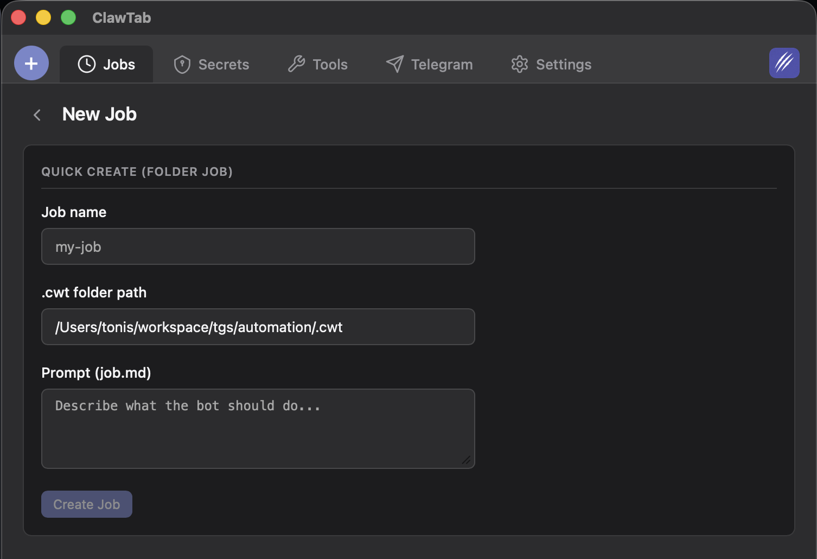Click the .cwt folder path field
Screen dimensions: 817x559
click(x=258, y=327)
